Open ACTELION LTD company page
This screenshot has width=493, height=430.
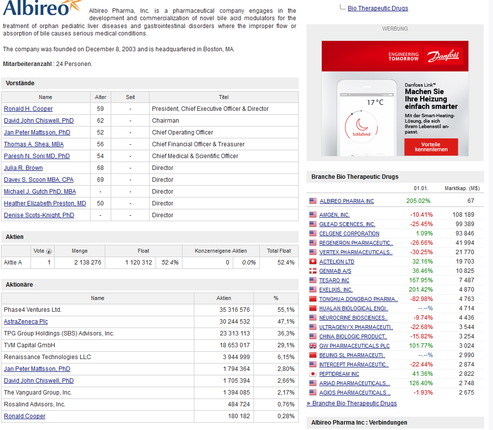337,262
